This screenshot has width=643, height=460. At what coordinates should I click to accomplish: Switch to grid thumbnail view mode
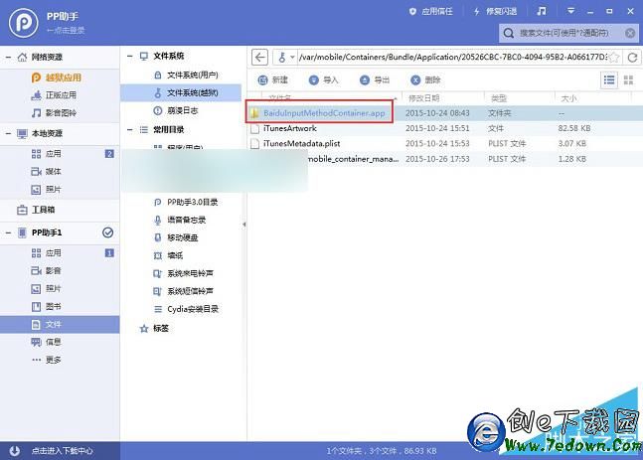628,79
